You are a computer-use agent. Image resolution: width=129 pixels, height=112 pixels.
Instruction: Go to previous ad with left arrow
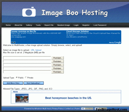(x=12, y=43)
